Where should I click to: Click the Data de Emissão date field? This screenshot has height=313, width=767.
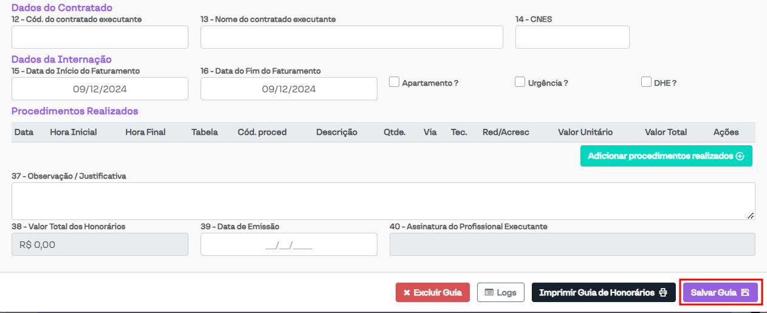point(289,245)
